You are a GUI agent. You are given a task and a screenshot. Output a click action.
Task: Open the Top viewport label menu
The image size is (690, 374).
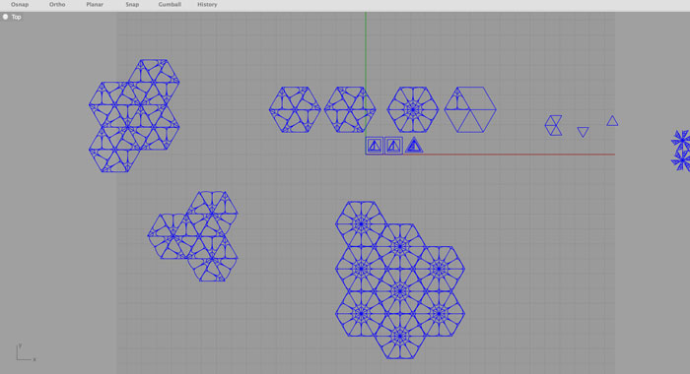(17, 17)
